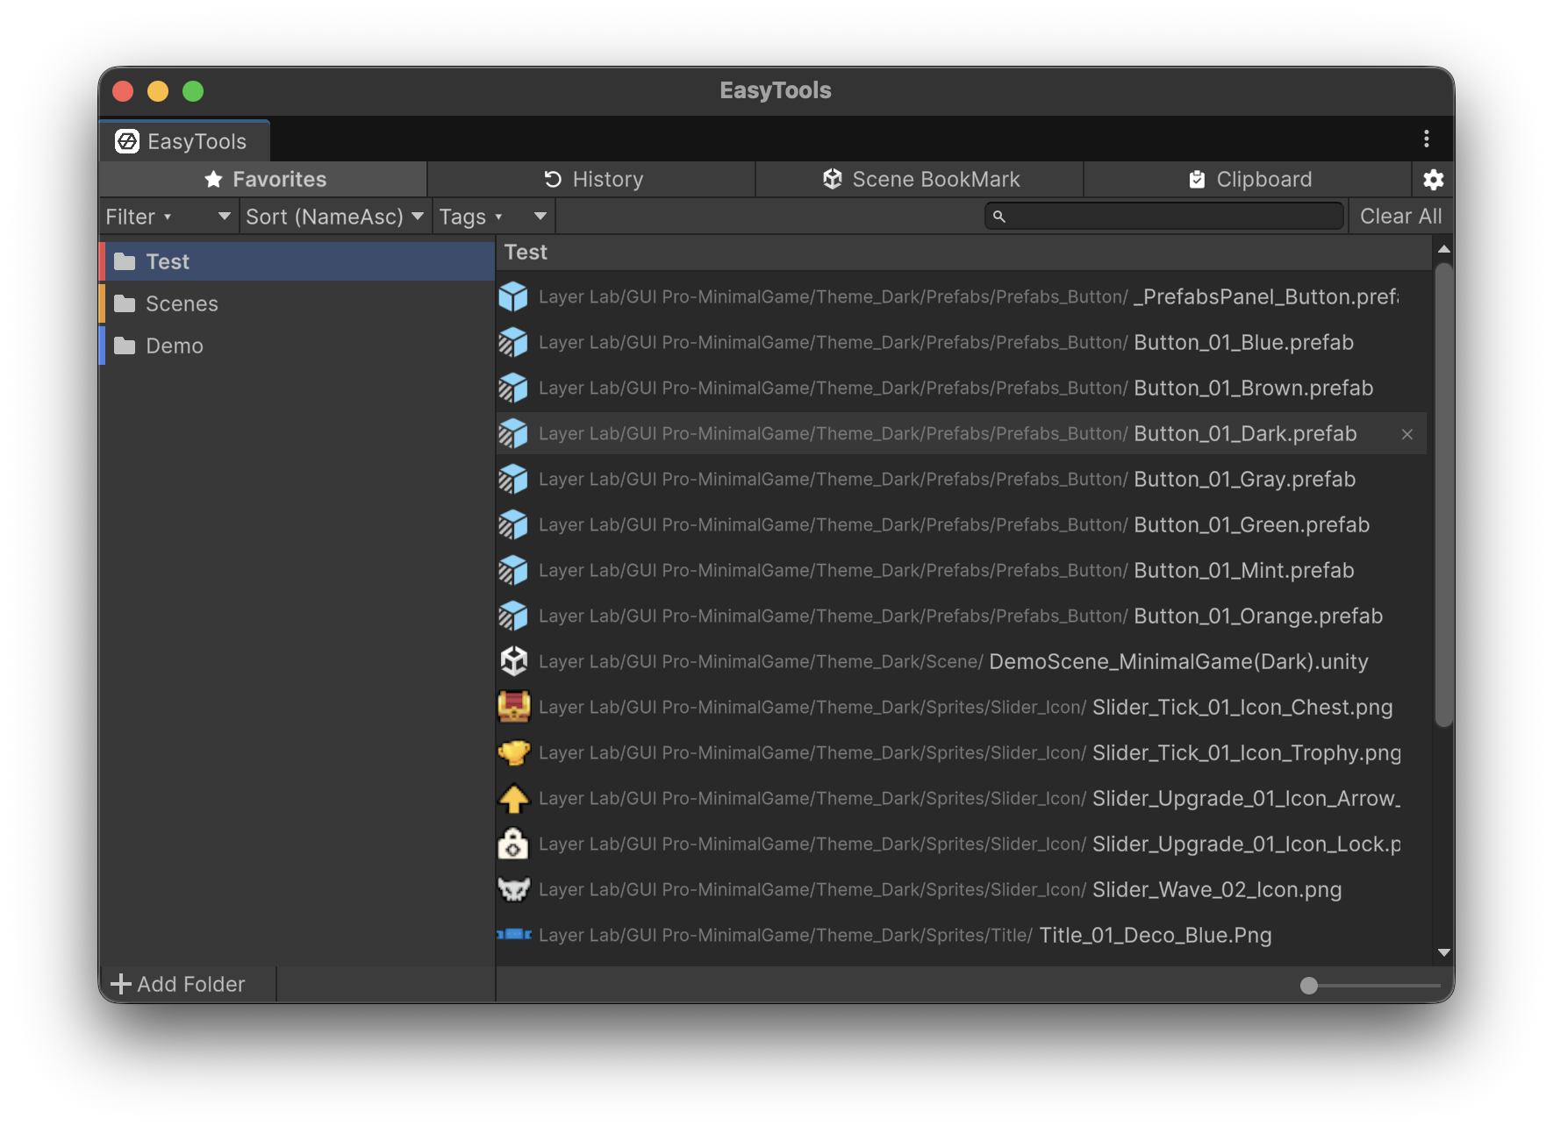This screenshot has height=1133, width=1553.
Task: Select the Slider_Wave_02_Icon.png file name
Action: [1217, 889]
